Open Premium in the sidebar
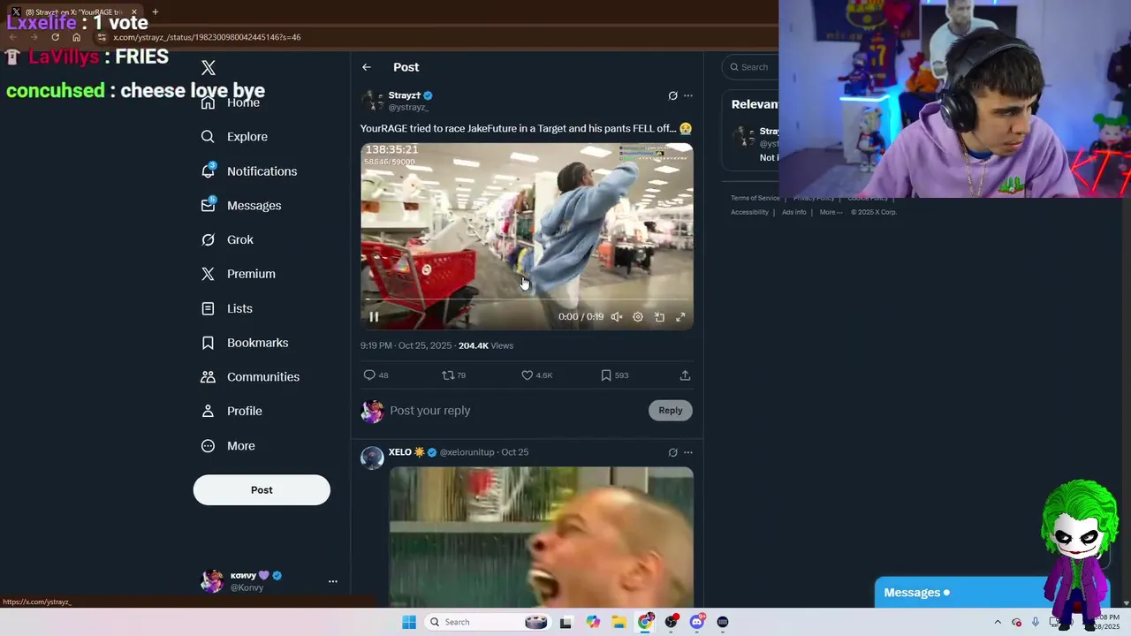The image size is (1131, 636). click(x=239, y=274)
